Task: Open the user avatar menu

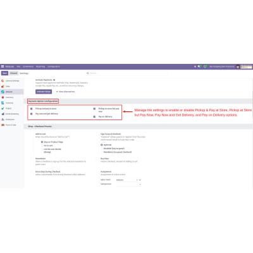Action: coord(238,66)
